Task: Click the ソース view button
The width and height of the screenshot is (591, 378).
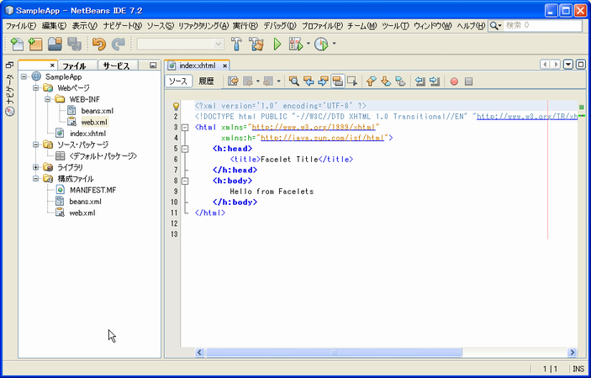Action: coord(178,81)
